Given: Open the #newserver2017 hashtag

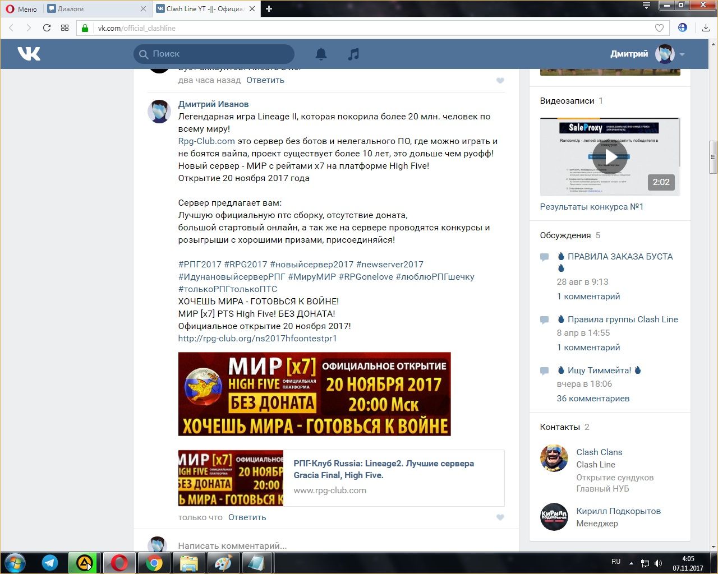Looking at the screenshot, I should pos(390,265).
